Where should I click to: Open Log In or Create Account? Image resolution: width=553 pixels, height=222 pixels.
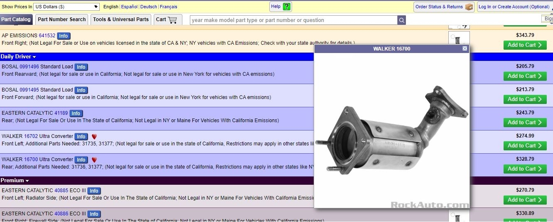click(x=514, y=7)
